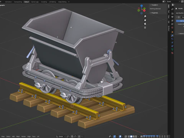Open the Item tab in viewport sidebar
The height and width of the screenshot is (138, 184).
point(169,6)
